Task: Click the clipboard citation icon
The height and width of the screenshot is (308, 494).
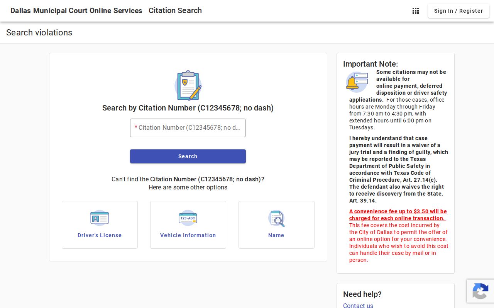Action: tap(188, 85)
